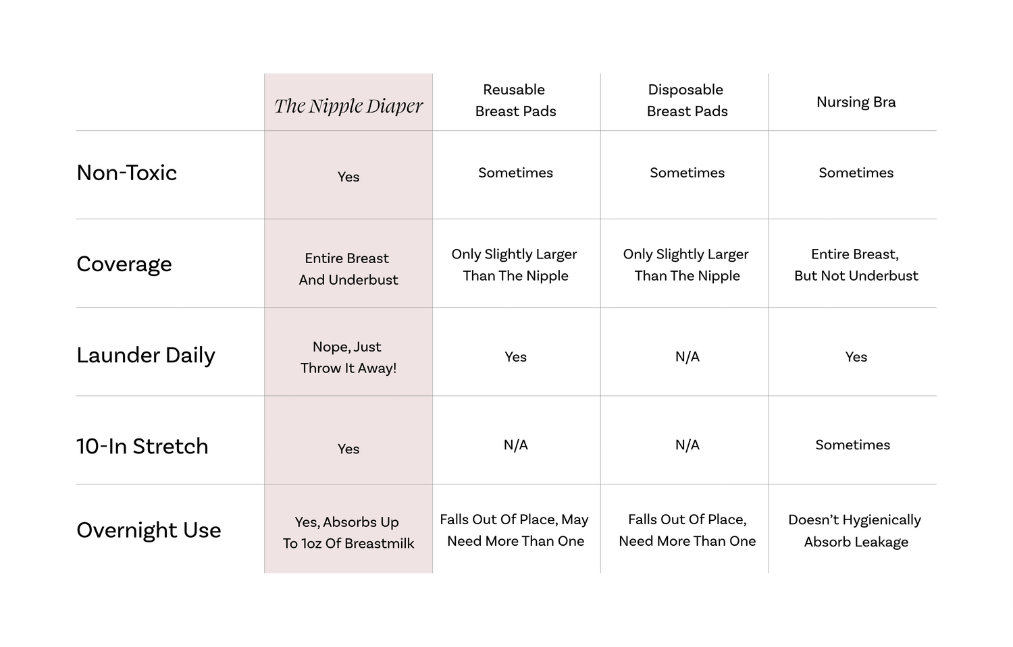The image size is (1013, 647).
Task: Click Nursing Bra's "Sometimes" in 10-In Stretch row
Action: [852, 445]
